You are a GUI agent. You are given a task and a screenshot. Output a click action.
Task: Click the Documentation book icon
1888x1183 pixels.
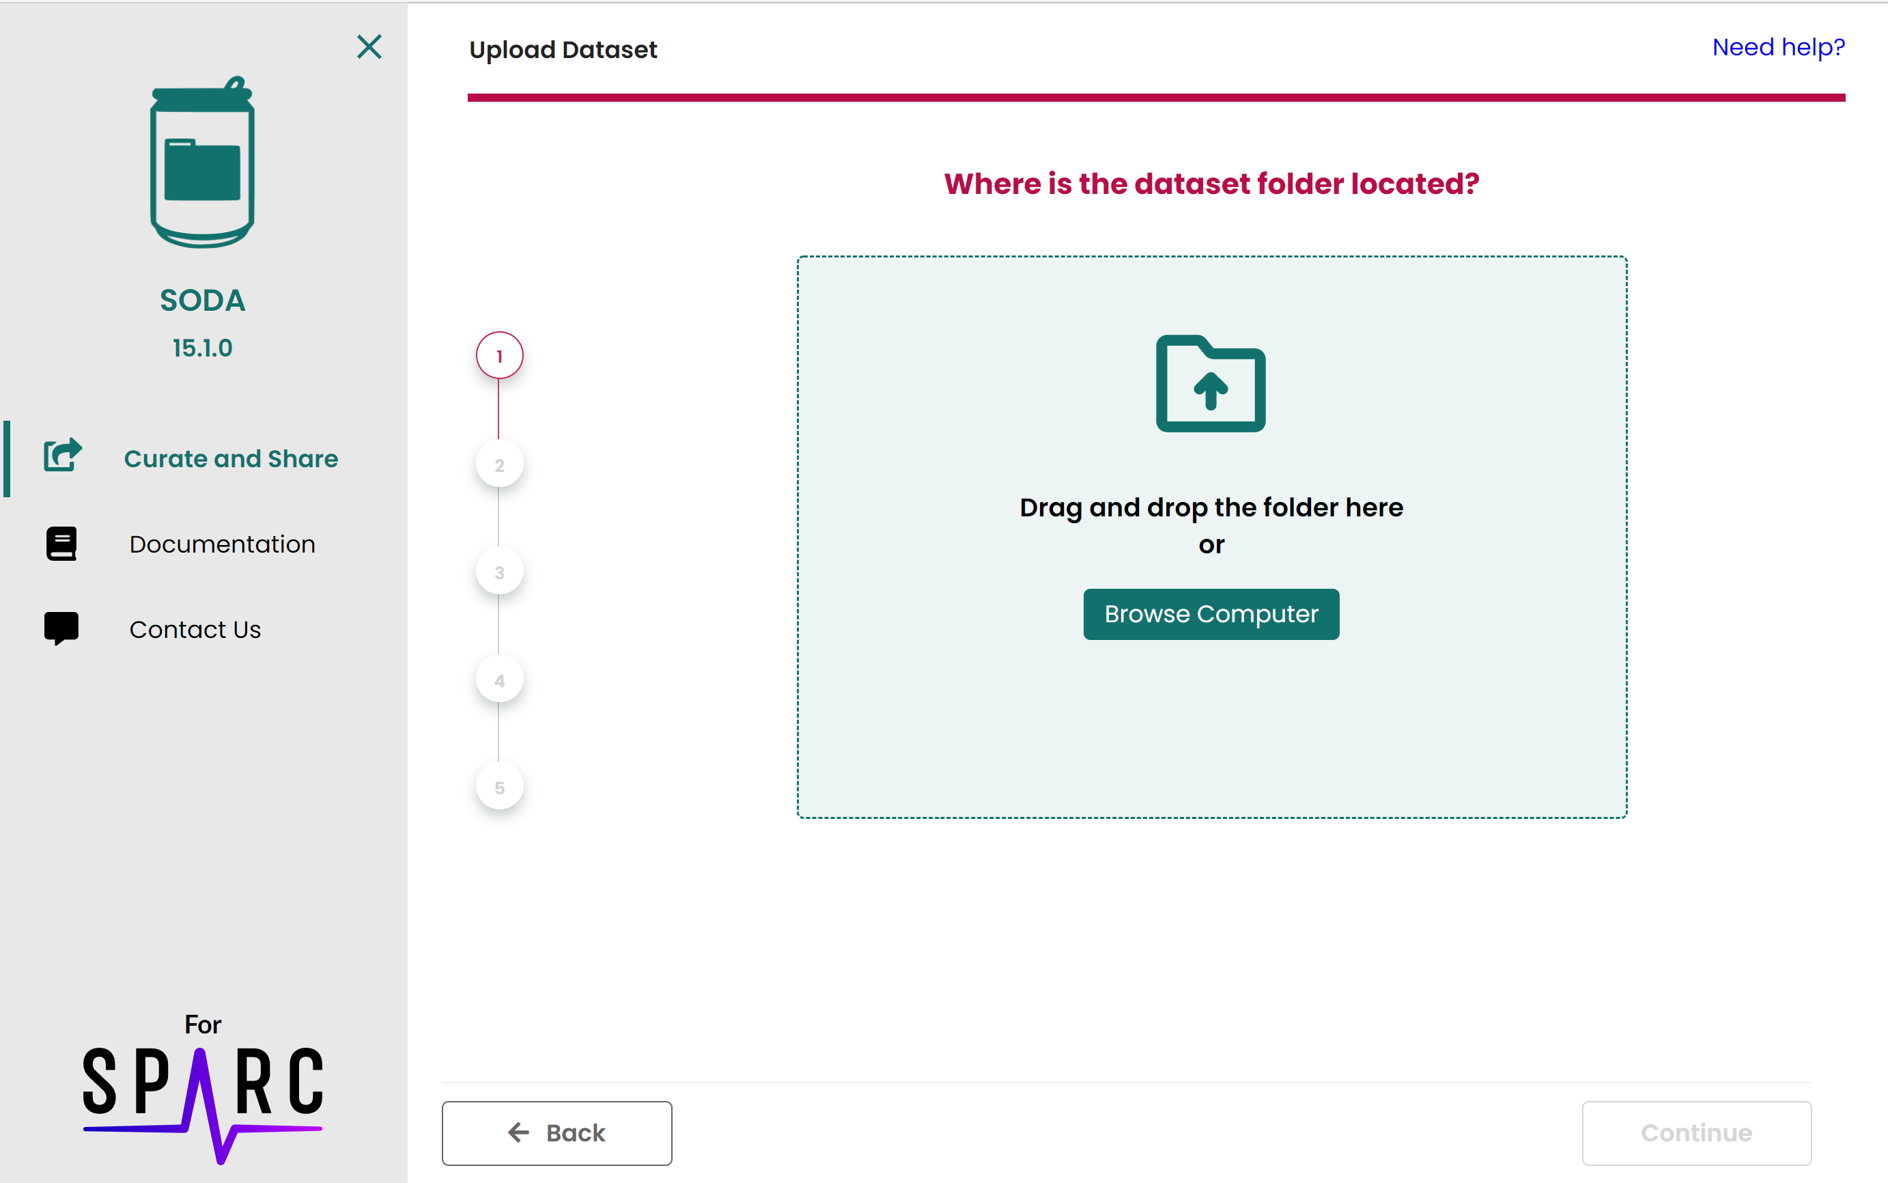tap(61, 544)
